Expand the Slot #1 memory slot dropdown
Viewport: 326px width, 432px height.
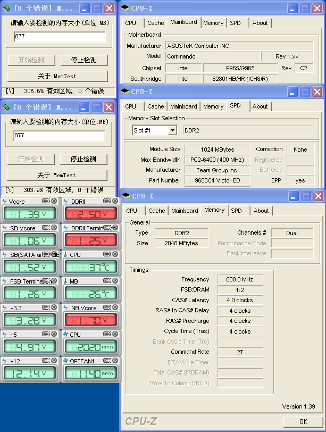tap(172, 130)
